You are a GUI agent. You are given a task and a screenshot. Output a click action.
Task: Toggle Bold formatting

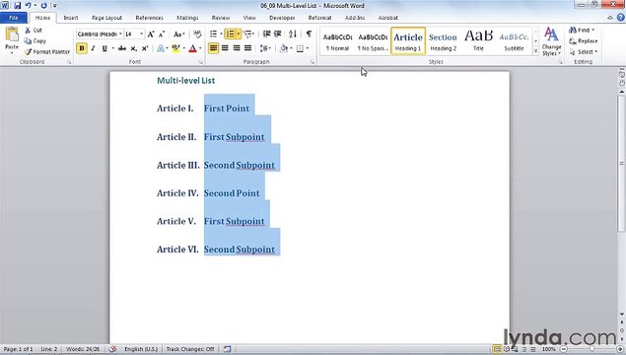pyautogui.click(x=82, y=48)
